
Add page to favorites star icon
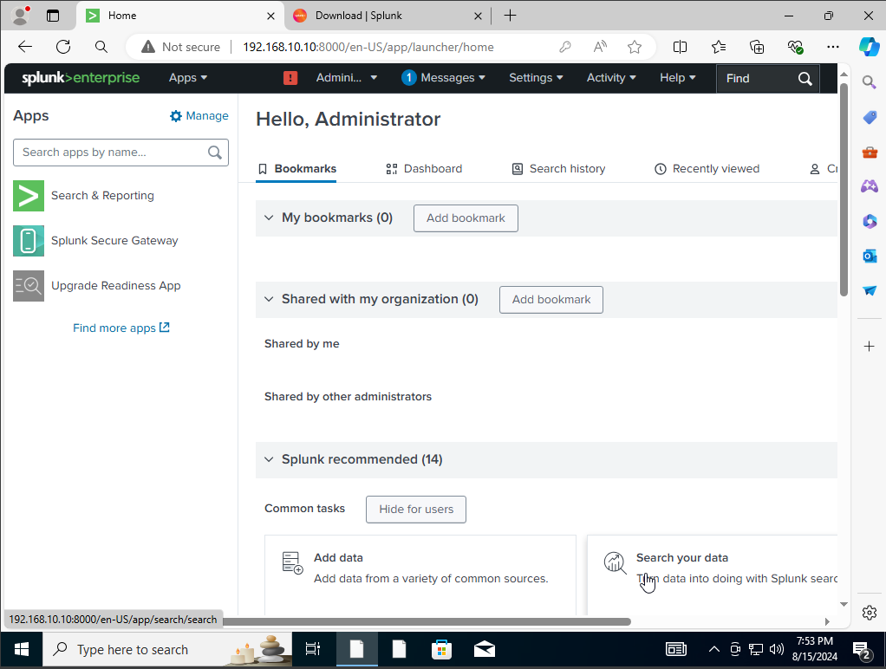coord(635,47)
